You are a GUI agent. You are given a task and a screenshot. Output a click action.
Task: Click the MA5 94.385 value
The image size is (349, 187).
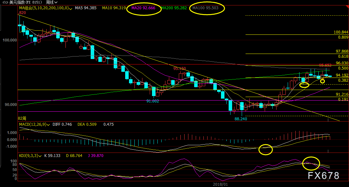(x=86, y=8)
